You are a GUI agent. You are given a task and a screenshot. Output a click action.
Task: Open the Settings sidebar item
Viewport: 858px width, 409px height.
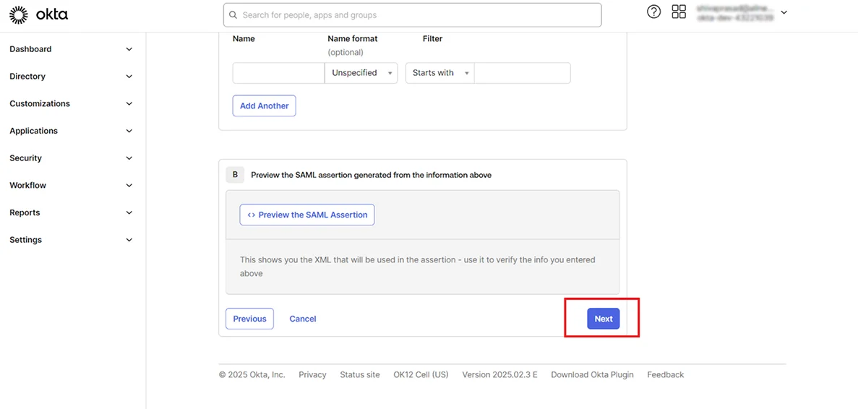[x=26, y=240]
